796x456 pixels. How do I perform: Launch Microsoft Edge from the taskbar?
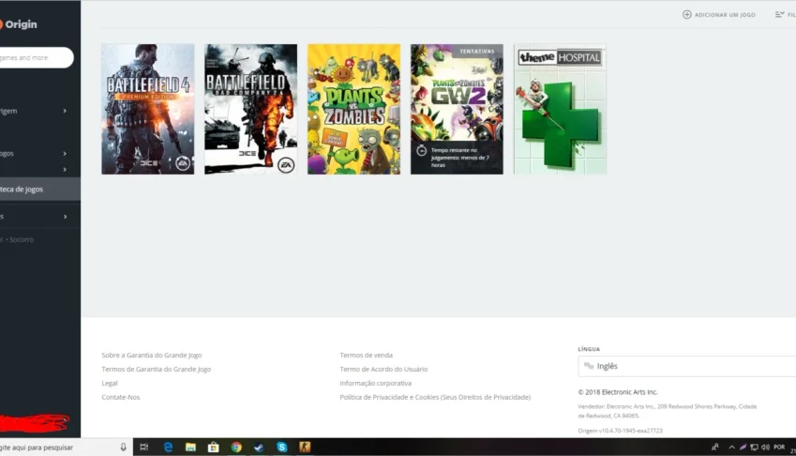click(168, 448)
